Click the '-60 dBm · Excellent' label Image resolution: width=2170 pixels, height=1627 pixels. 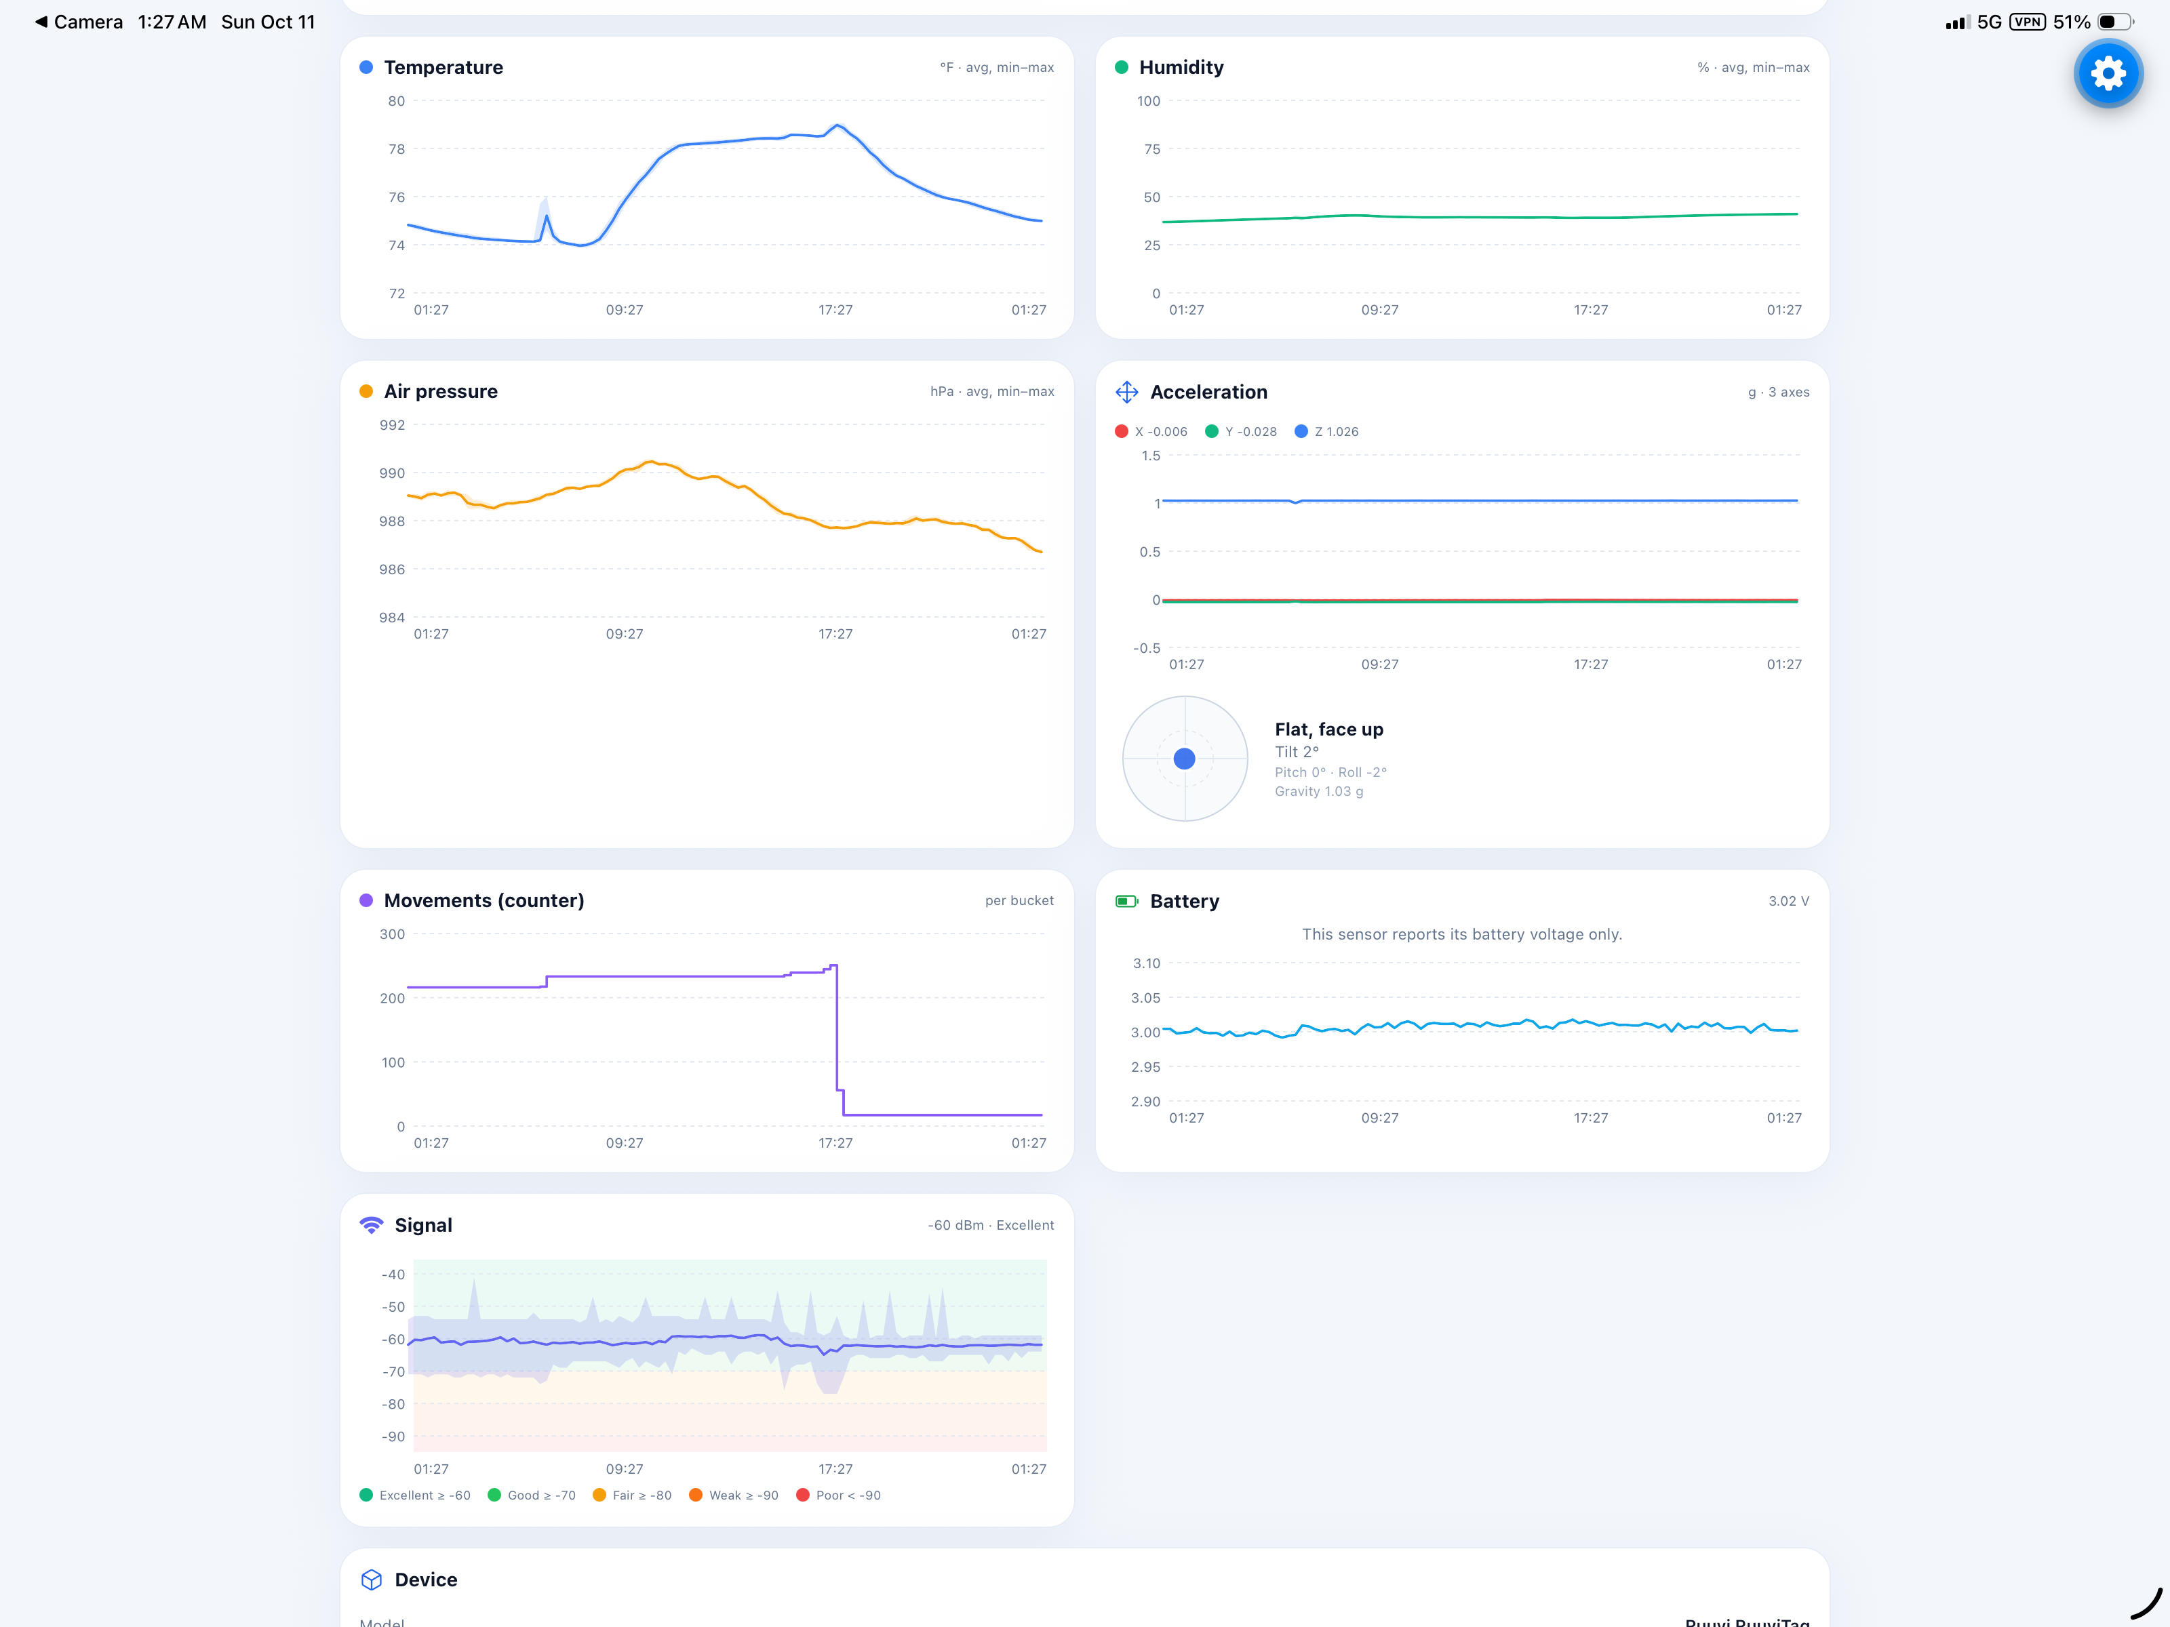[x=991, y=1225]
